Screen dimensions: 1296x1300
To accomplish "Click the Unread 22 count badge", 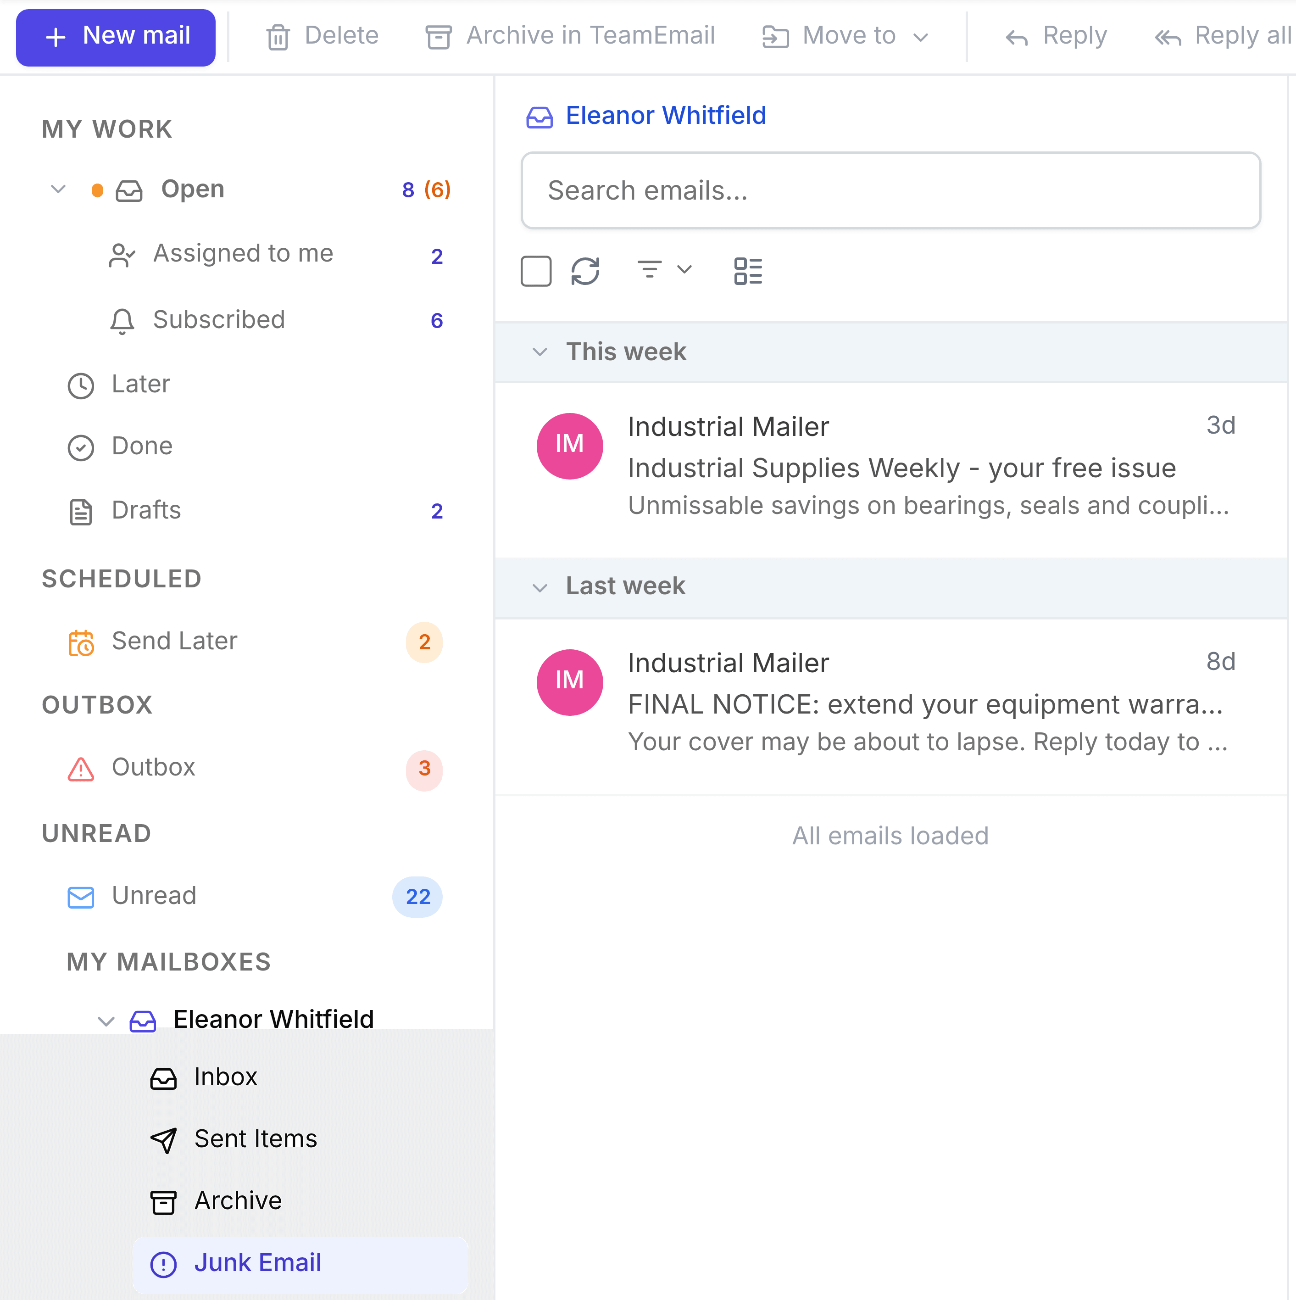I will pos(417,897).
